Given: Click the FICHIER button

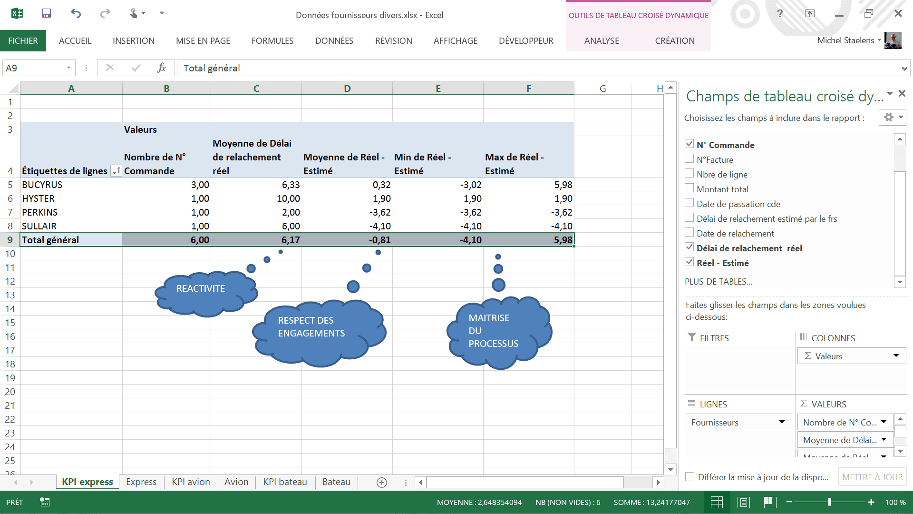Looking at the screenshot, I should coord(23,41).
